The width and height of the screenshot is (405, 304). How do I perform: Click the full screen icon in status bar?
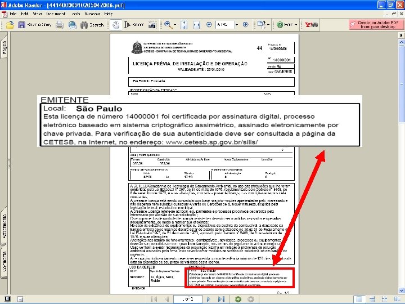7,299
